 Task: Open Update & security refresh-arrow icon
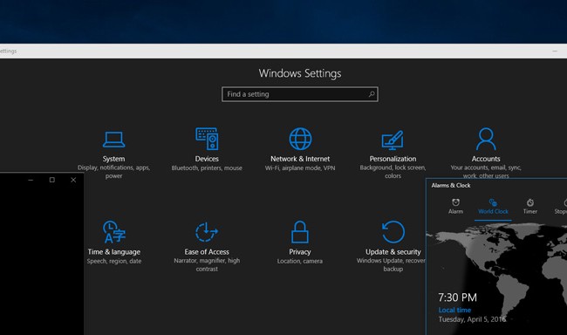point(393,232)
